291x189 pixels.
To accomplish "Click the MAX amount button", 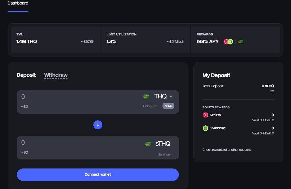I will point(168,106).
